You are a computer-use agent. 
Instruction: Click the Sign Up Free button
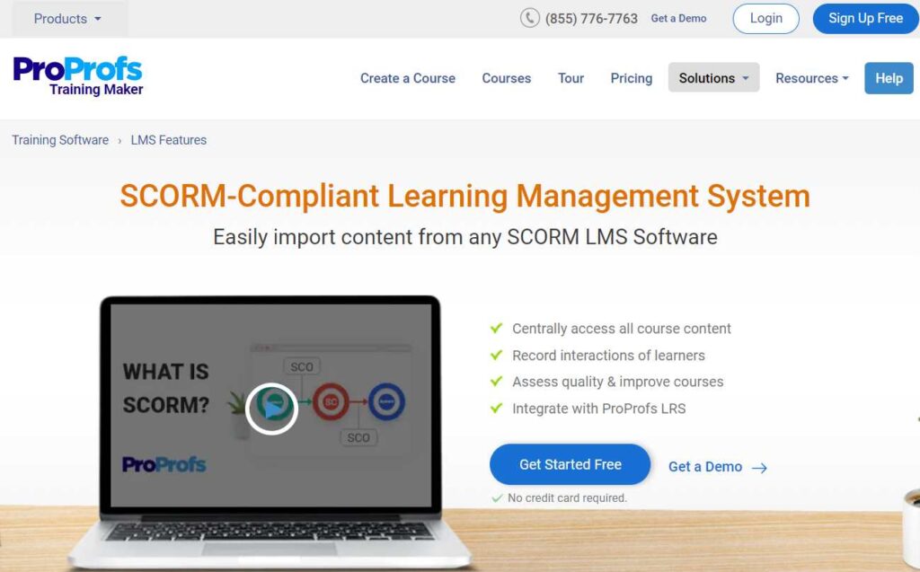865,19
